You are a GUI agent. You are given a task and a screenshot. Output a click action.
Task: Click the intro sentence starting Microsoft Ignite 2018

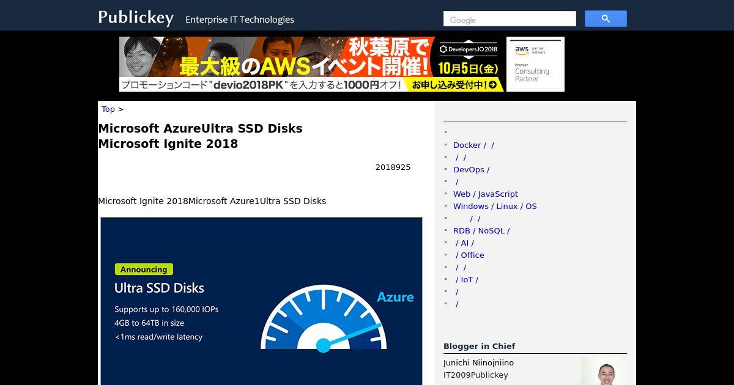point(212,201)
